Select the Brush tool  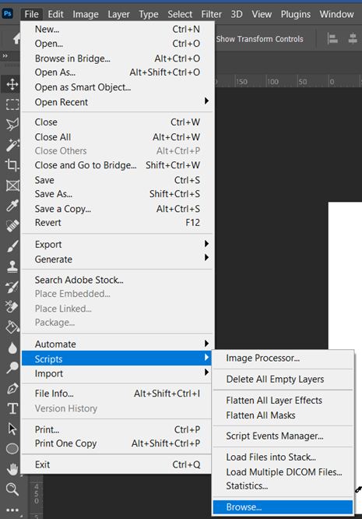[x=12, y=246]
